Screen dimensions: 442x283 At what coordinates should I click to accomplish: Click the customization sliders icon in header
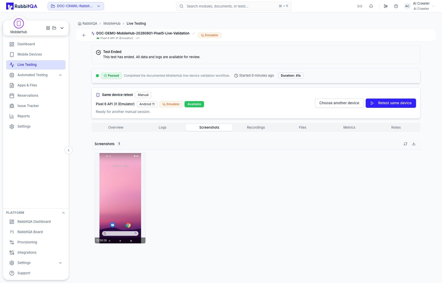(x=386, y=6)
